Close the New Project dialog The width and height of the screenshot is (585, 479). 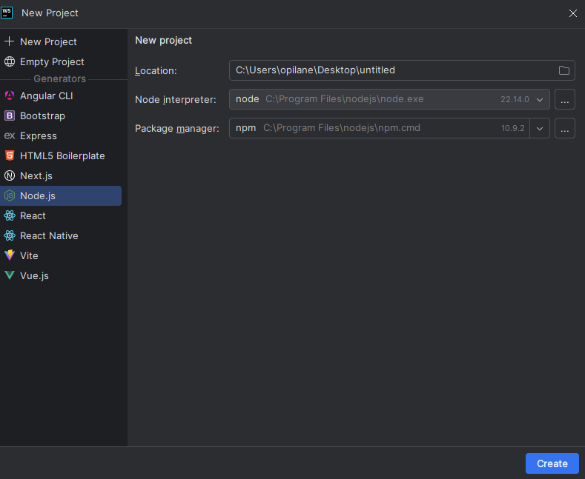point(572,13)
